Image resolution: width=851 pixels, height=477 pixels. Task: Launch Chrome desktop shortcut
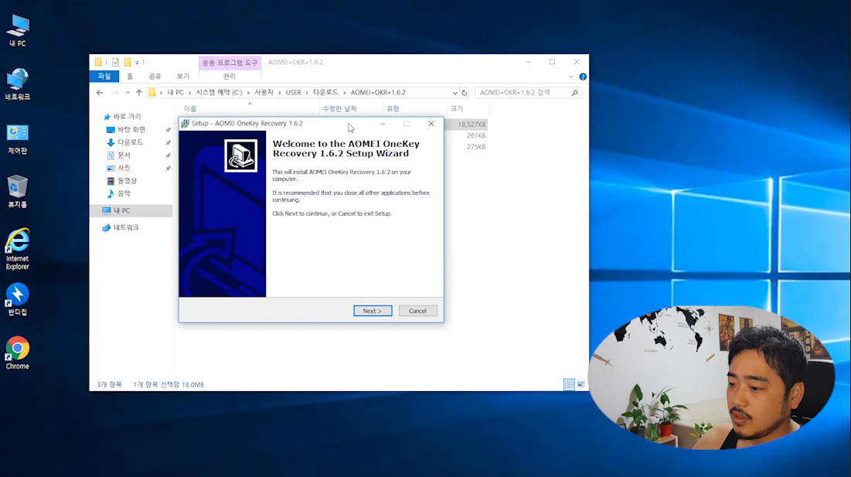pos(17,353)
